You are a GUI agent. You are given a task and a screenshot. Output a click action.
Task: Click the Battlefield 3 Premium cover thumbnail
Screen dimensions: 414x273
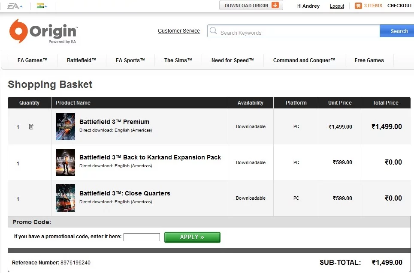pos(65,126)
